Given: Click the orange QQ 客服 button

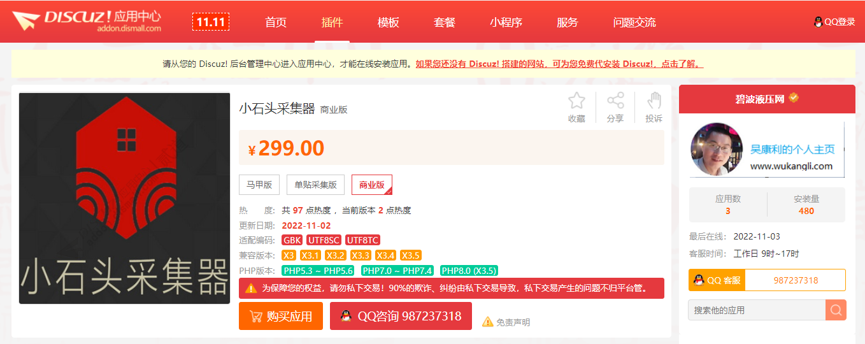Looking at the screenshot, I should 717,280.
